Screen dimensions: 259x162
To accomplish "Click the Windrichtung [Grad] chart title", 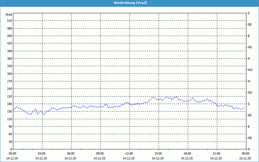I will (x=130, y=3).
